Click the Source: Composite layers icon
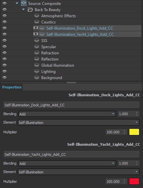This screenshot has width=143, height=188. click(24, 3)
